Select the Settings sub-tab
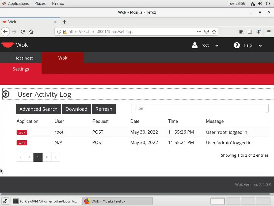 (x=21, y=69)
